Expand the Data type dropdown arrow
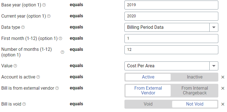Image resolution: width=227 pixels, height=112 pixels. [214, 27]
